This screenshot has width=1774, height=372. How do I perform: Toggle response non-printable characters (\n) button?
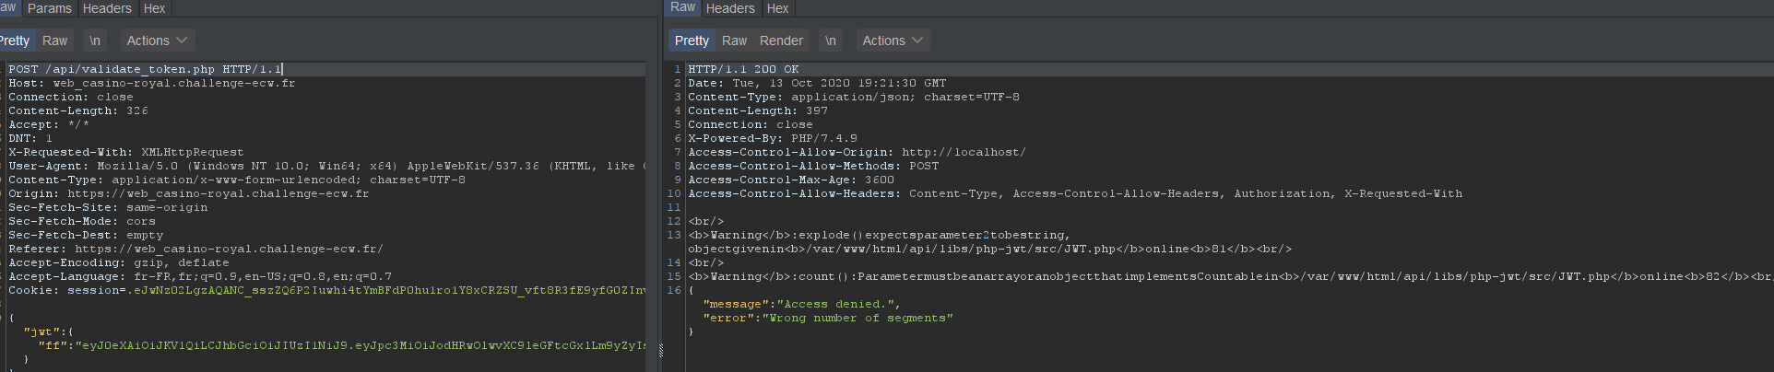(x=831, y=41)
